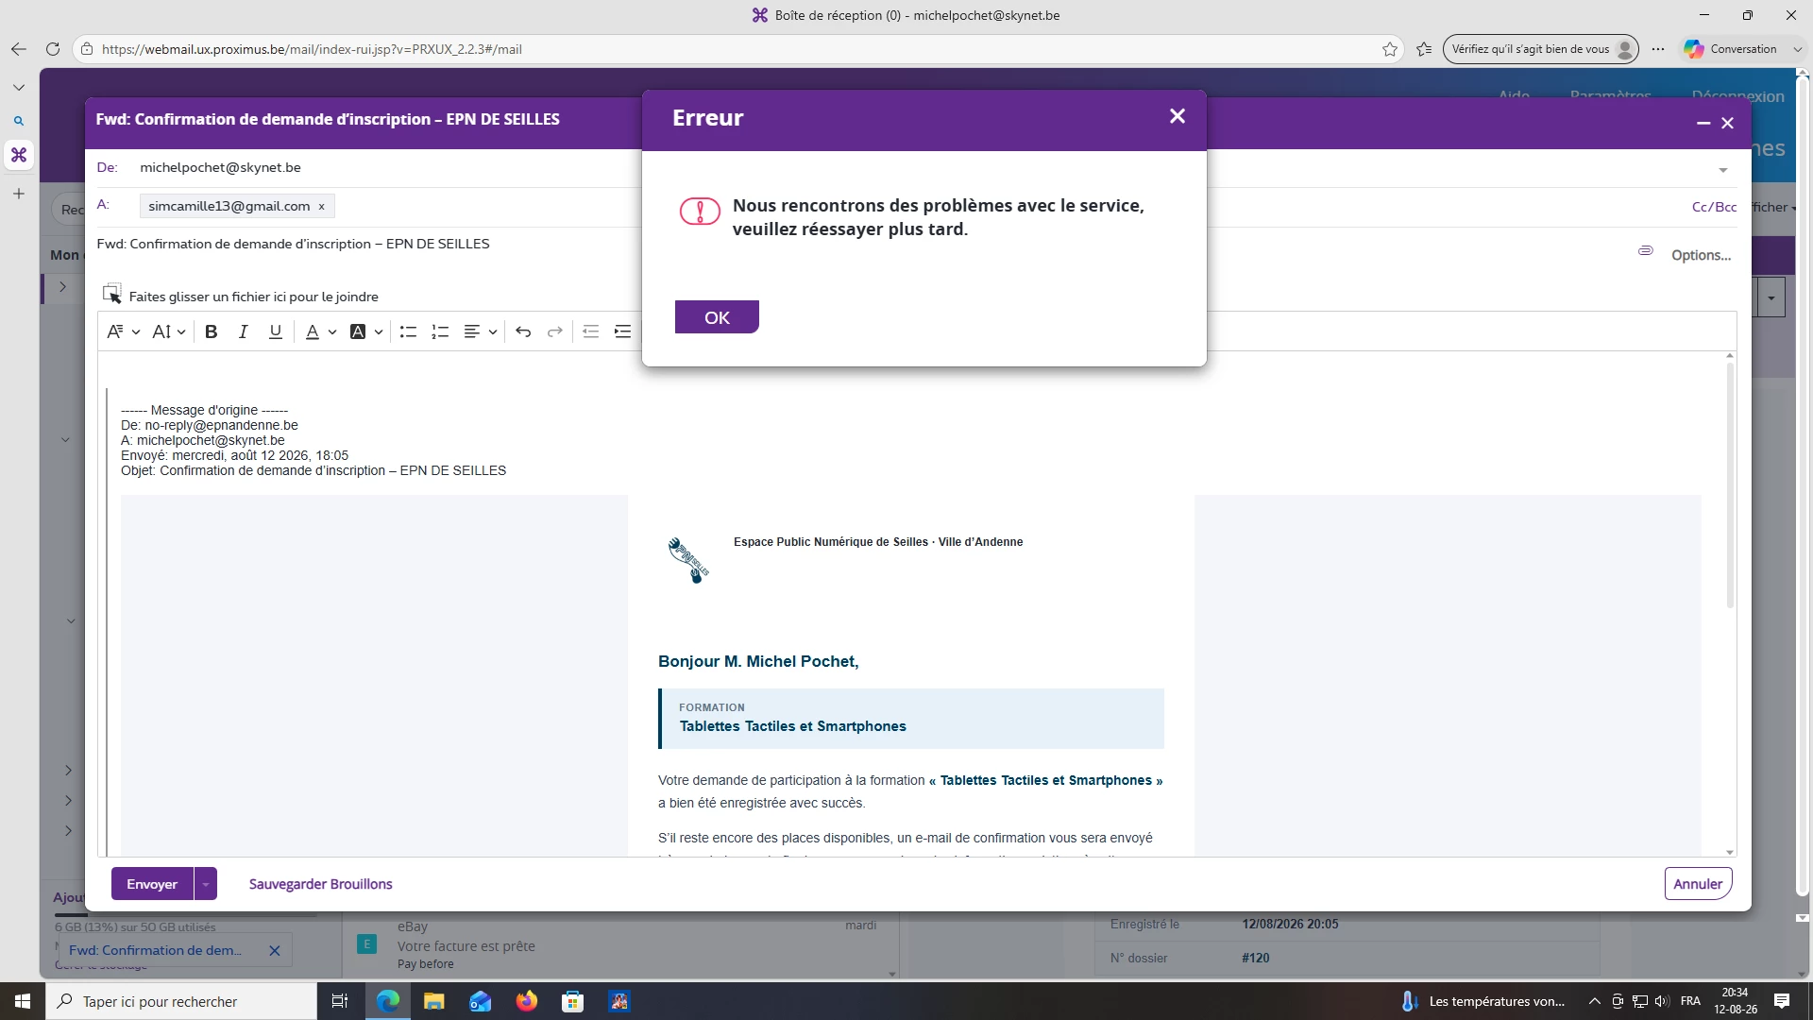Increase paragraph indent
This screenshot has height=1020, width=1813.
[622, 331]
